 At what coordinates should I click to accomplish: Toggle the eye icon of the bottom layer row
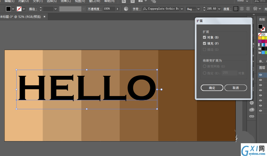pyautogui.click(x=261, y=111)
